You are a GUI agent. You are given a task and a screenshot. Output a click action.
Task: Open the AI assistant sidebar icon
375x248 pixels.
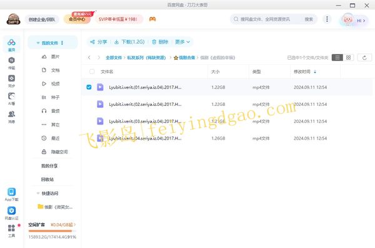tap(11, 98)
